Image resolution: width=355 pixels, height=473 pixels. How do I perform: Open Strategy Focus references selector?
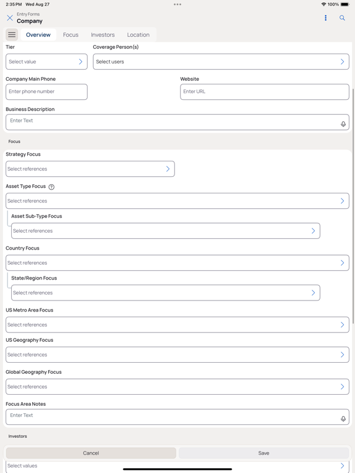[x=90, y=169]
